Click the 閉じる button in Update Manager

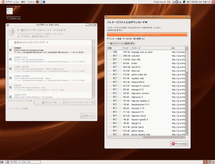87,116
